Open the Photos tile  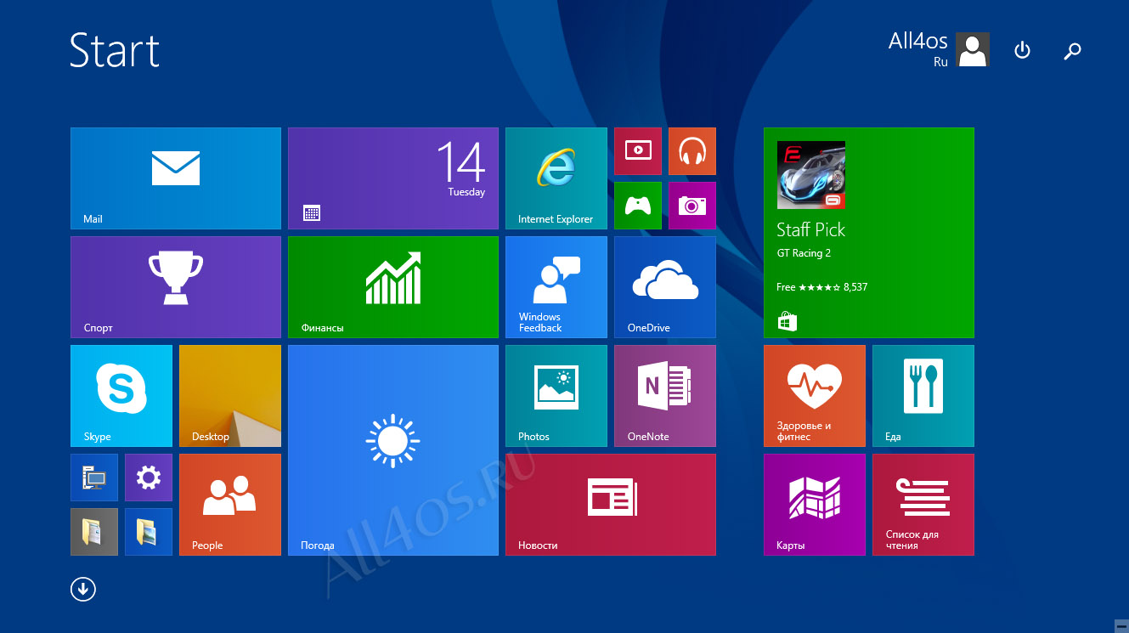point(556,396)
